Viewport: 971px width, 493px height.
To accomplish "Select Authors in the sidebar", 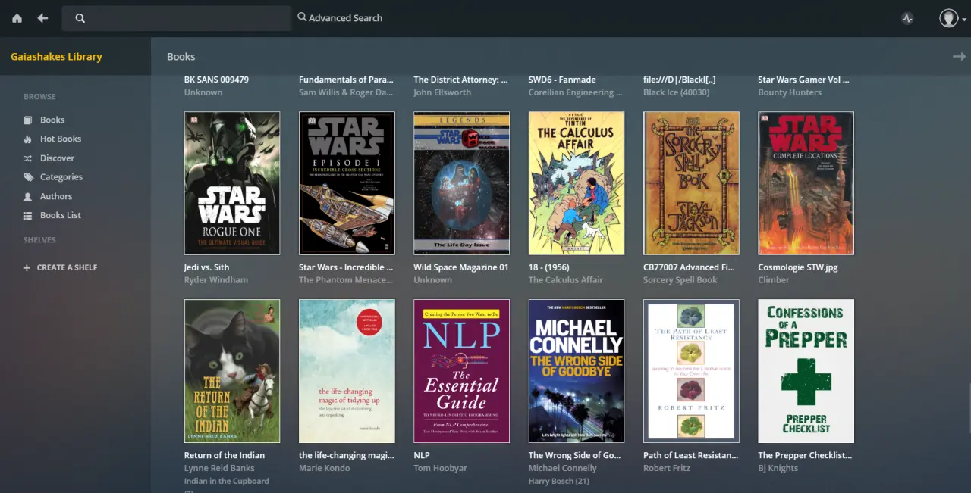I will tap(56, 196).
